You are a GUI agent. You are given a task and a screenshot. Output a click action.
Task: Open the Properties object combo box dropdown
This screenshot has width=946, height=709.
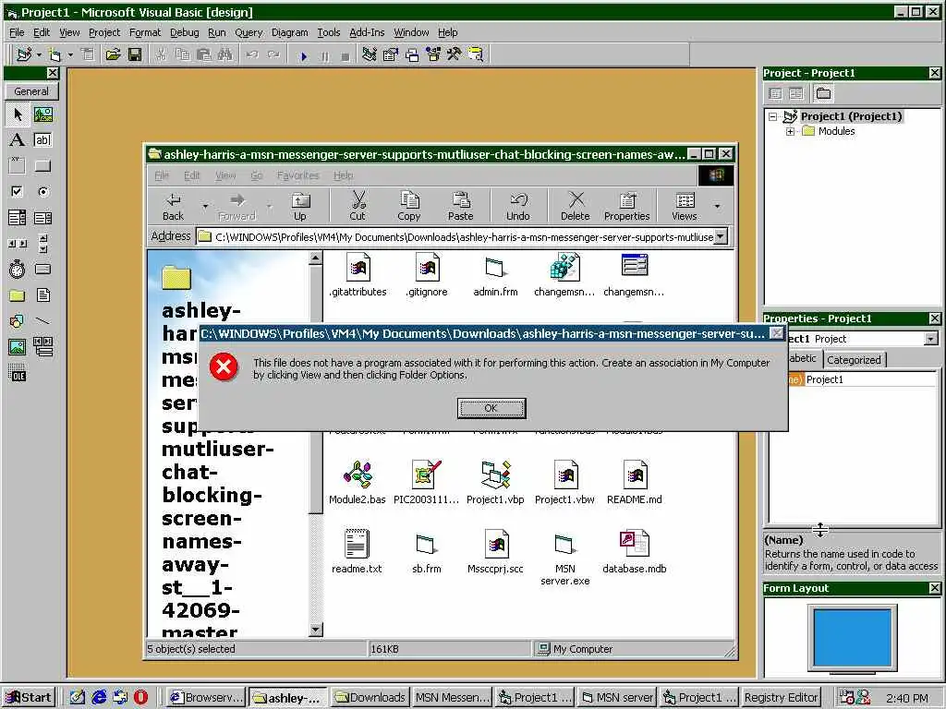(931, 339)
